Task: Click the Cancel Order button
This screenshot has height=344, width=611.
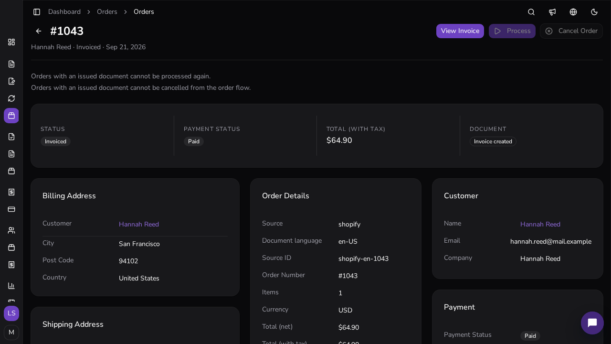Action: click(x=571, y=31)
